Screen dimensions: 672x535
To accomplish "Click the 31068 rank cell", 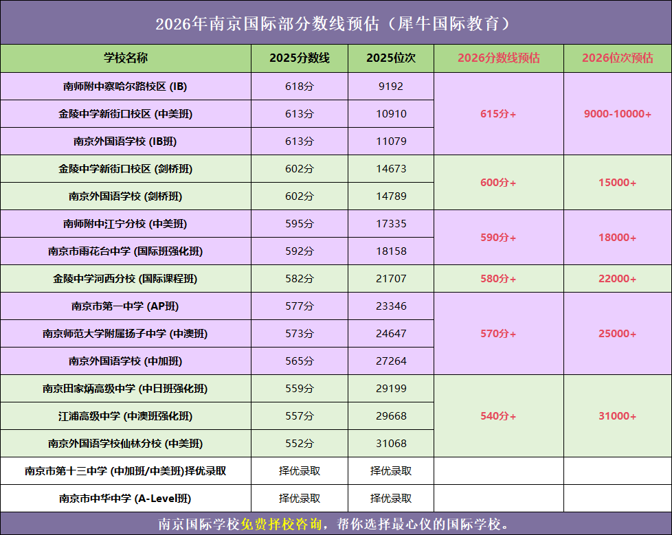I will pos(391,444).
